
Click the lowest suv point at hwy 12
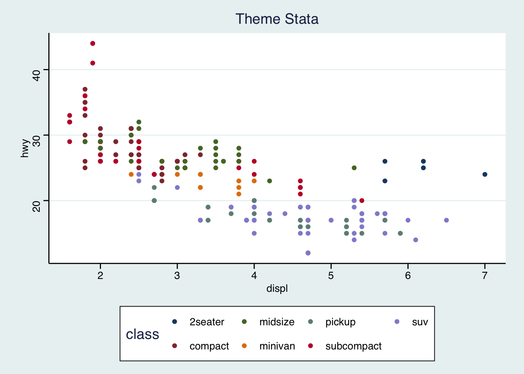[308, 253]
